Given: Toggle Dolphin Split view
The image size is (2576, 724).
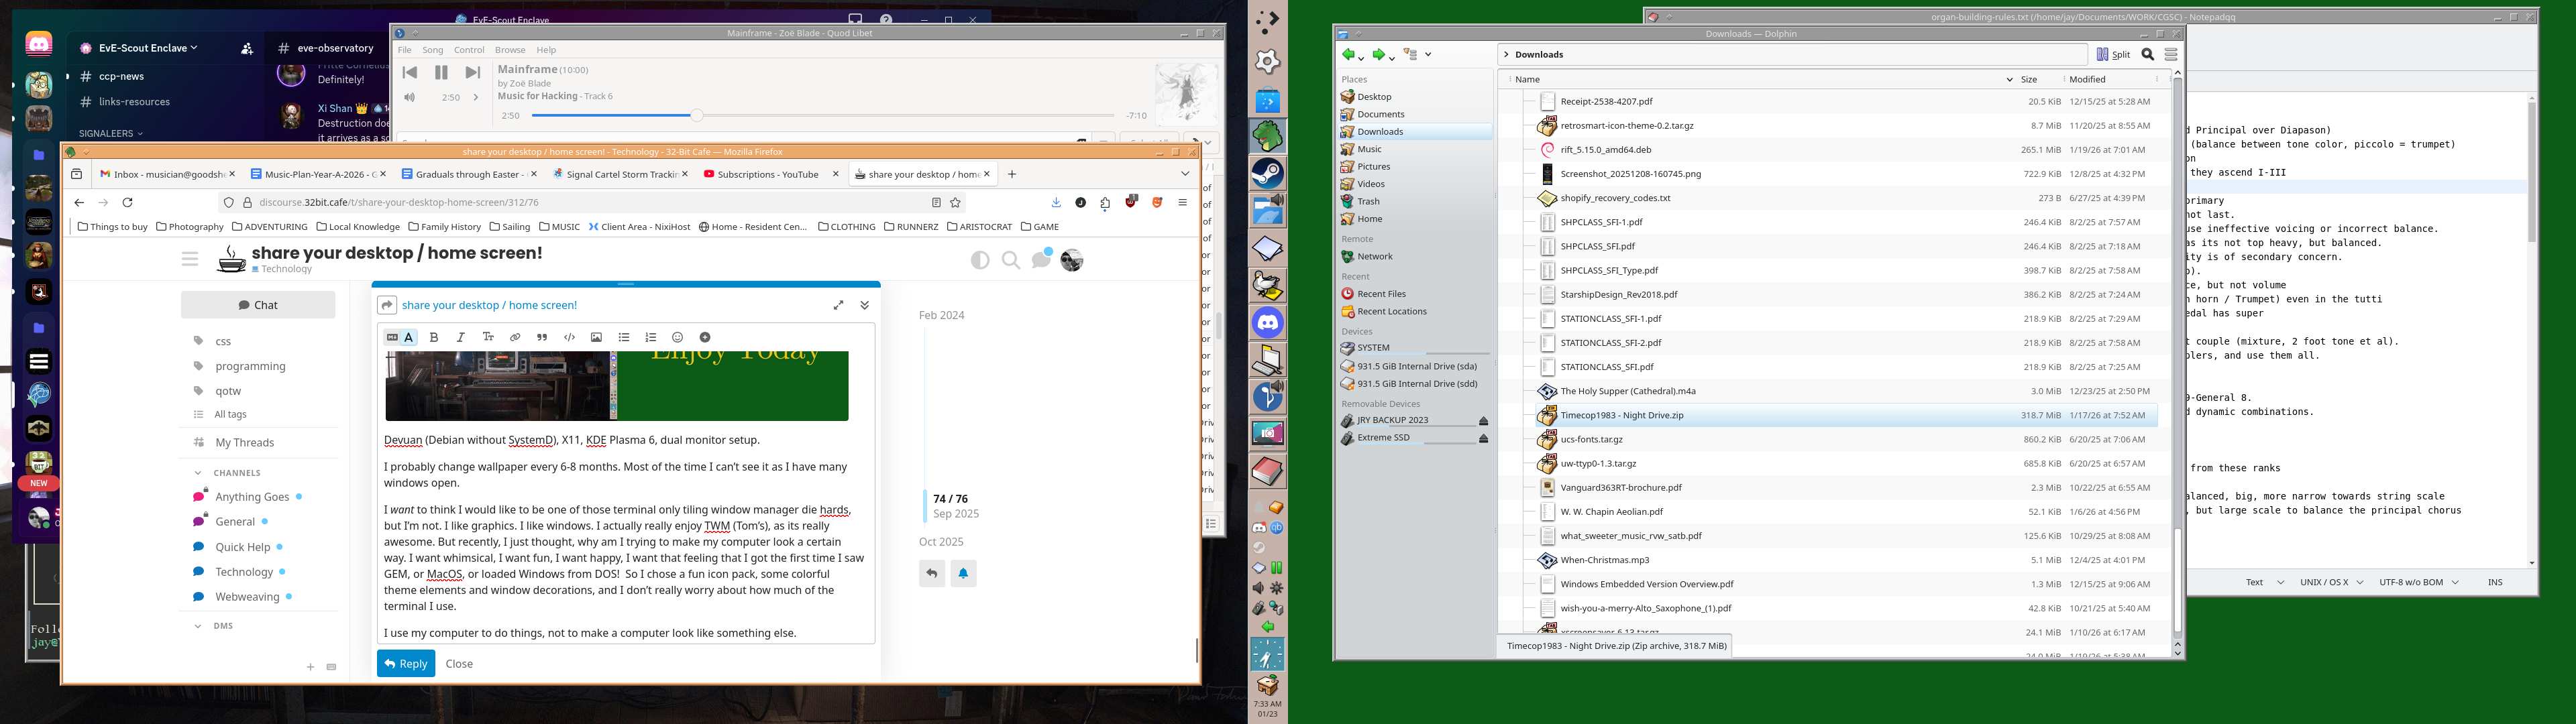Looking at the screenshot, I should click(x=2113, y=54).
